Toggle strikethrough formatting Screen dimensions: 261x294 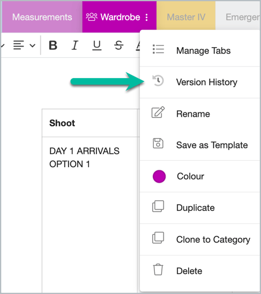(119, 45)
